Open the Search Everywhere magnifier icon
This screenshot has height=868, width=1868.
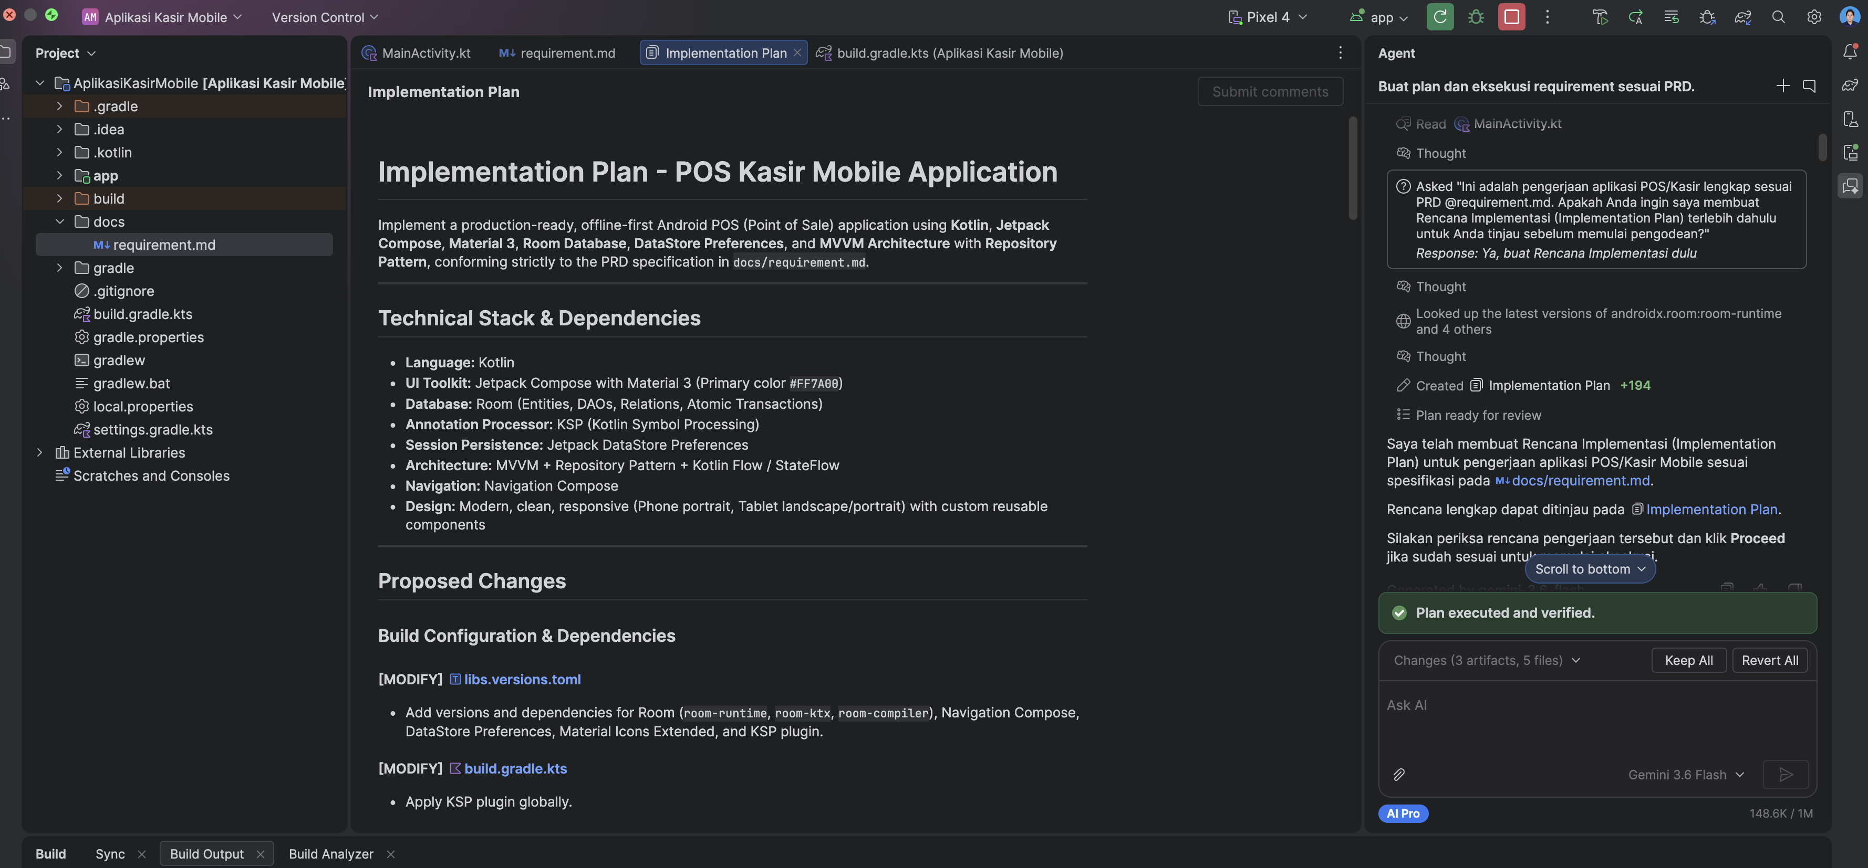(1778, 17)
